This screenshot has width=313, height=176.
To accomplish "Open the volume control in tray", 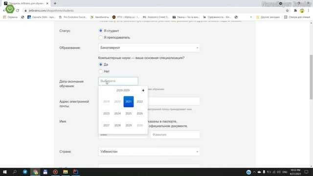I will (x=279, y=172).
